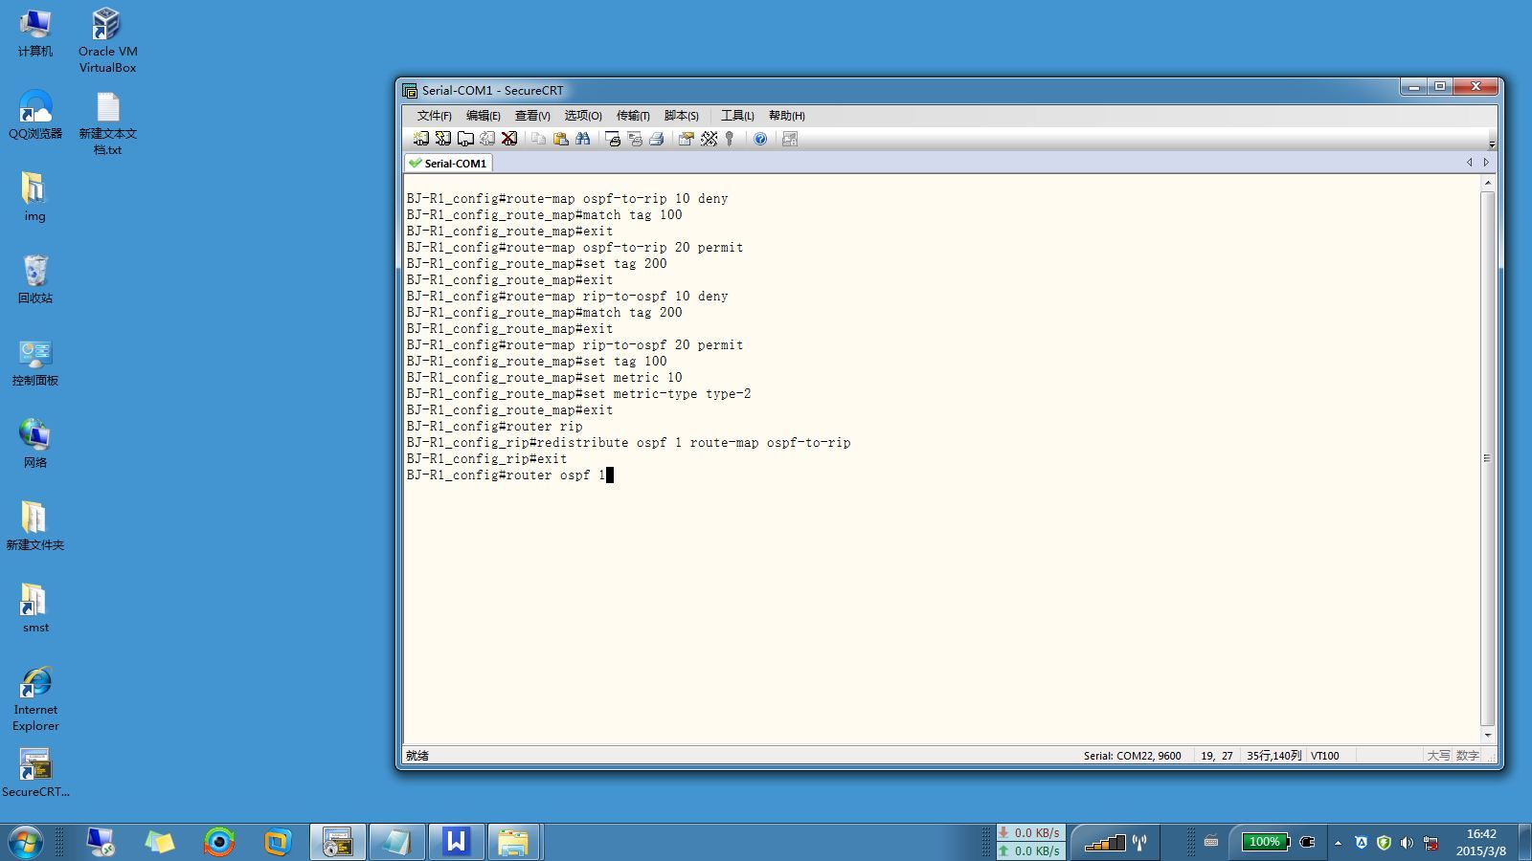Click the VT100 status bar entry
Screen dimensions: 1532x861
tap(1325, 756)
